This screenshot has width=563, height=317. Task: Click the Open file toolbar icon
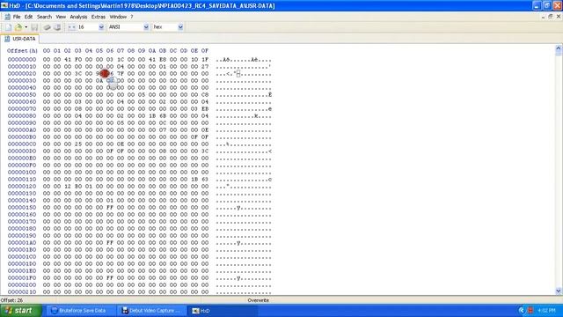coord(18,27)
